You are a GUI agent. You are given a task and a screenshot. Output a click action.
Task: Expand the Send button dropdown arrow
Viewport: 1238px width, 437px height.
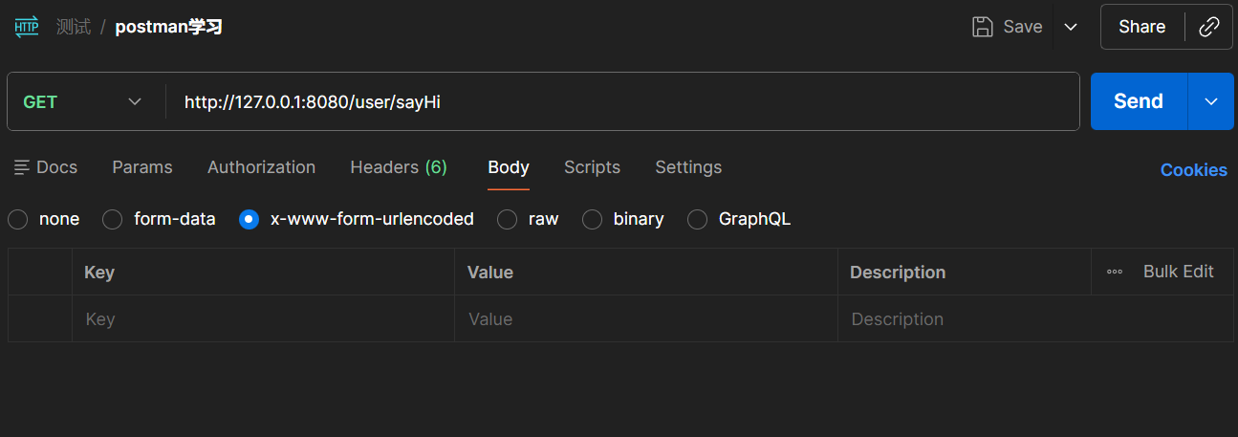(x=1211, y=101)
